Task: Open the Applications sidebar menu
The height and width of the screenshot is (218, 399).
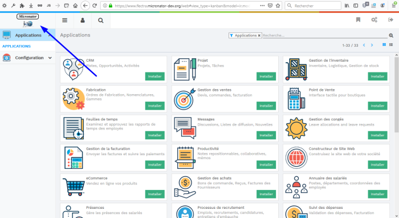Action: point(27,35)
